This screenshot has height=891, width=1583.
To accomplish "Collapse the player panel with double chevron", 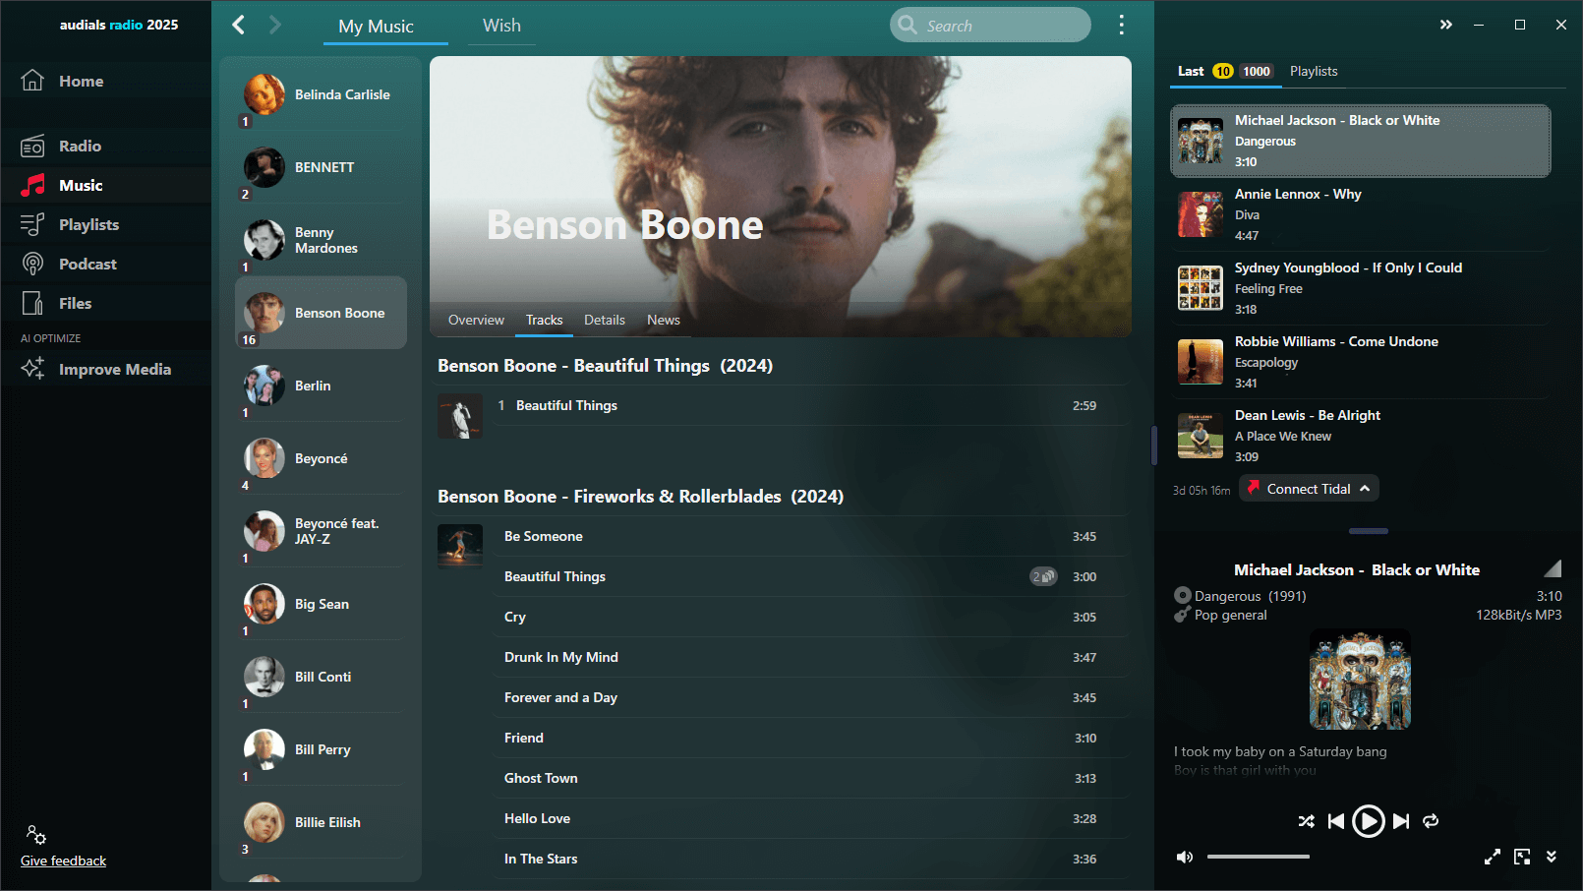I will click(x=1552, y=857).
